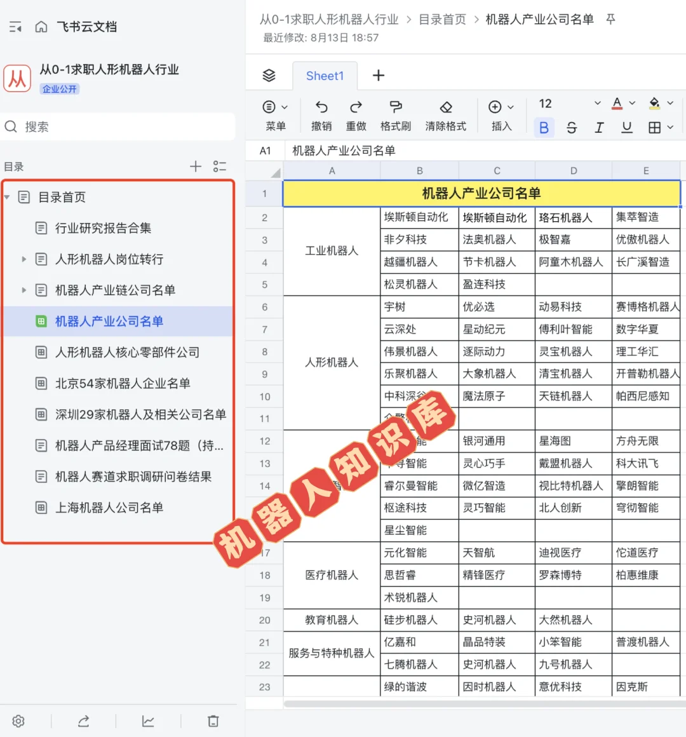
Task: Open the sheet layers list icon
Action: (269, 75)
